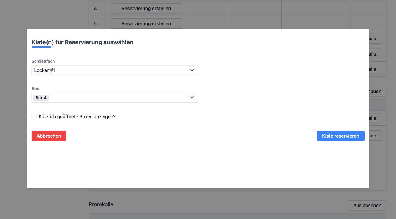Click the chevron arrow in Schließfach dropdown
Image resolution: width=396 pixels, height=219 pixels.
coord(192,70)
